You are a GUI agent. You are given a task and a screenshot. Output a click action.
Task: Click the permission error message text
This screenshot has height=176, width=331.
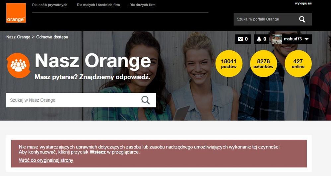150,149
